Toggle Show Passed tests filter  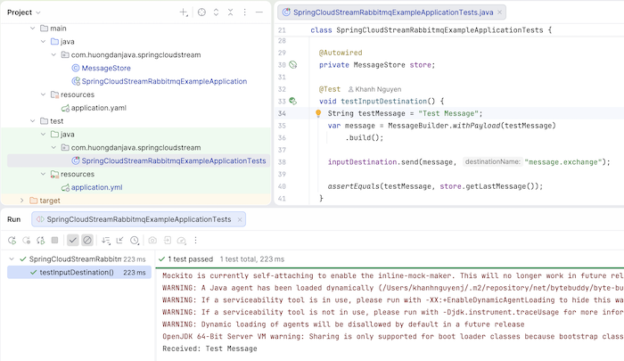[x=72, y=240]
